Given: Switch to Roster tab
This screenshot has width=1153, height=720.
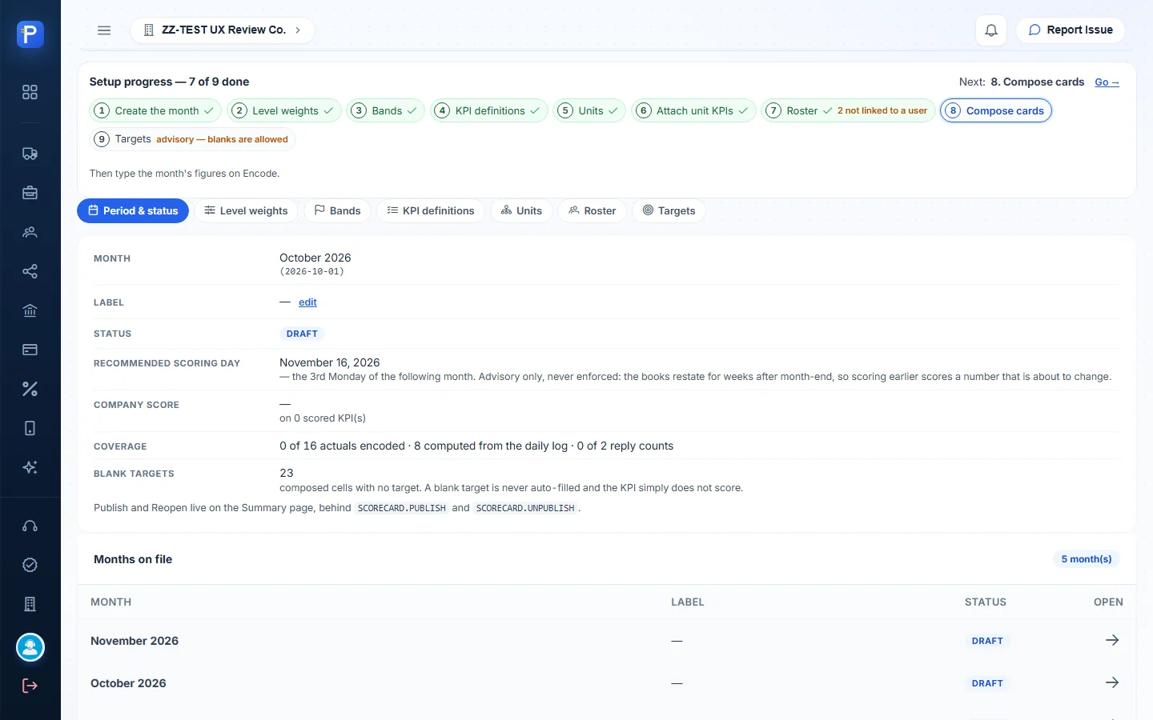Looking at the screenshot, I should [593, 210].
